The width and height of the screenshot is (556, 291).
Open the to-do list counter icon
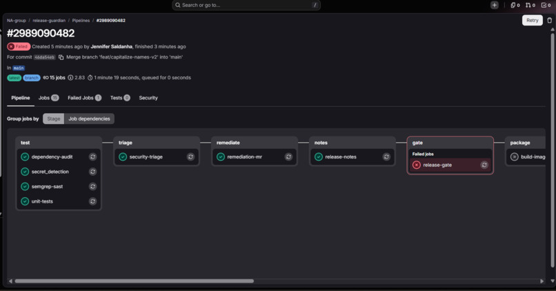coord(546,5)
